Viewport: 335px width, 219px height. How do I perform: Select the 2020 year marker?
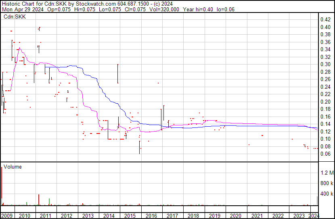coord(236,215)
